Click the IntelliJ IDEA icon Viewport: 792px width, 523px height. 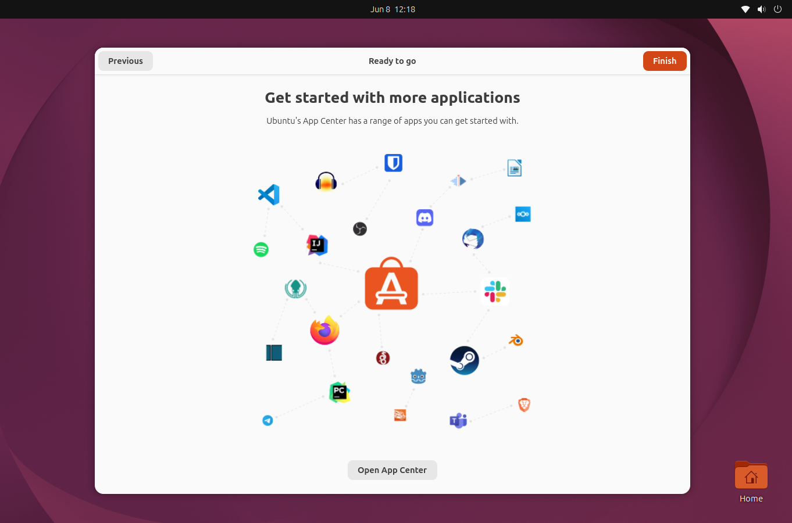[317, 245]
